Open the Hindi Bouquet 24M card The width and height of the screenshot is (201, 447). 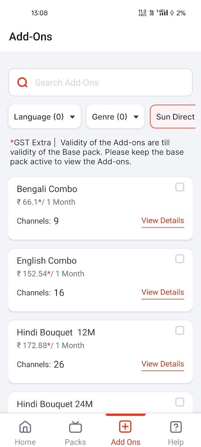pyautogui.click(x=100, y=403)
